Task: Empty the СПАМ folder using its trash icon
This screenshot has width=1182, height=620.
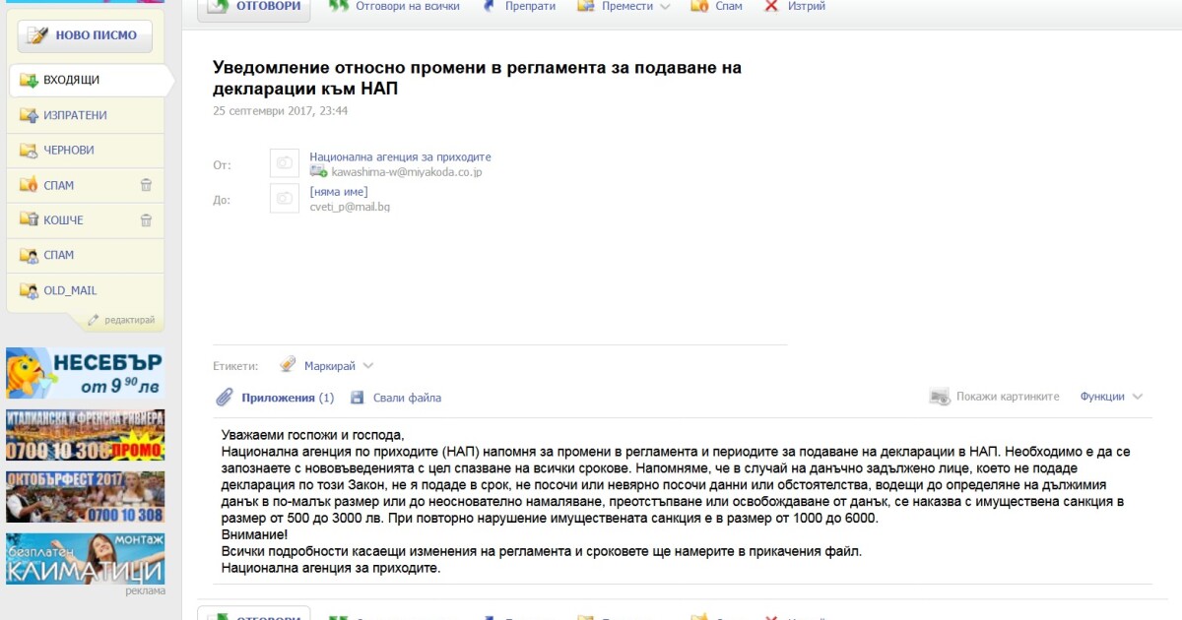Action: (146, 185)
